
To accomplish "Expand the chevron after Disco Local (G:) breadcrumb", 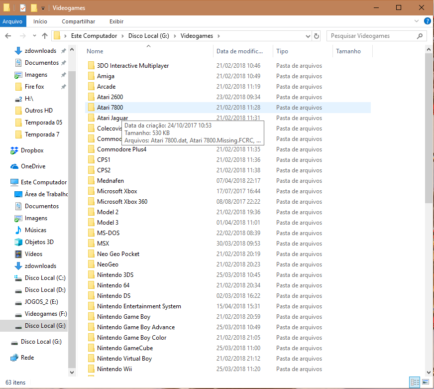I will click(x=175, y=36).
